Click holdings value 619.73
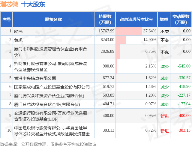This screenshot has height=147, width=192. 108,86
